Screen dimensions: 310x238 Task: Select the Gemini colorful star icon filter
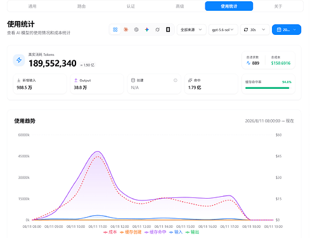(x=147, y=30)
